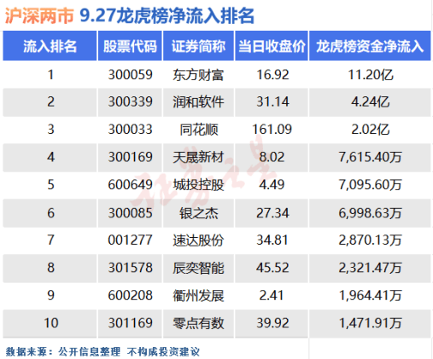This screenshot has height=359, width=433.
Task: Click the 龙虎榜资金净流入 column header
Action: [x=370, y=46]
